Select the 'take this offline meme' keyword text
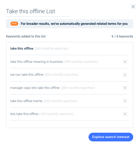Image resolution: width=140 pixels, height=148 pixels. (x=26, y=101)
